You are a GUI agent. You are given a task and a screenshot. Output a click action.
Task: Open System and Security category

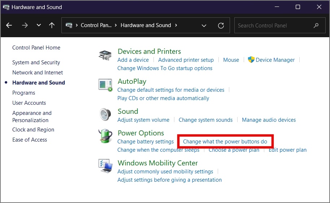[36, 62]
